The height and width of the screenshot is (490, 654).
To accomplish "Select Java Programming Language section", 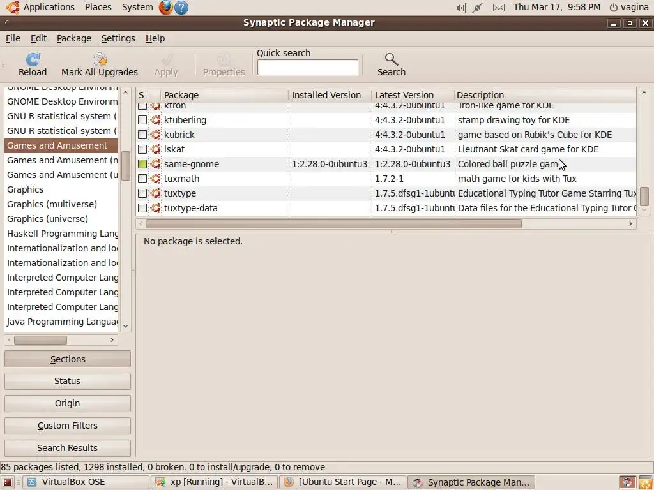I will point(61,322).
